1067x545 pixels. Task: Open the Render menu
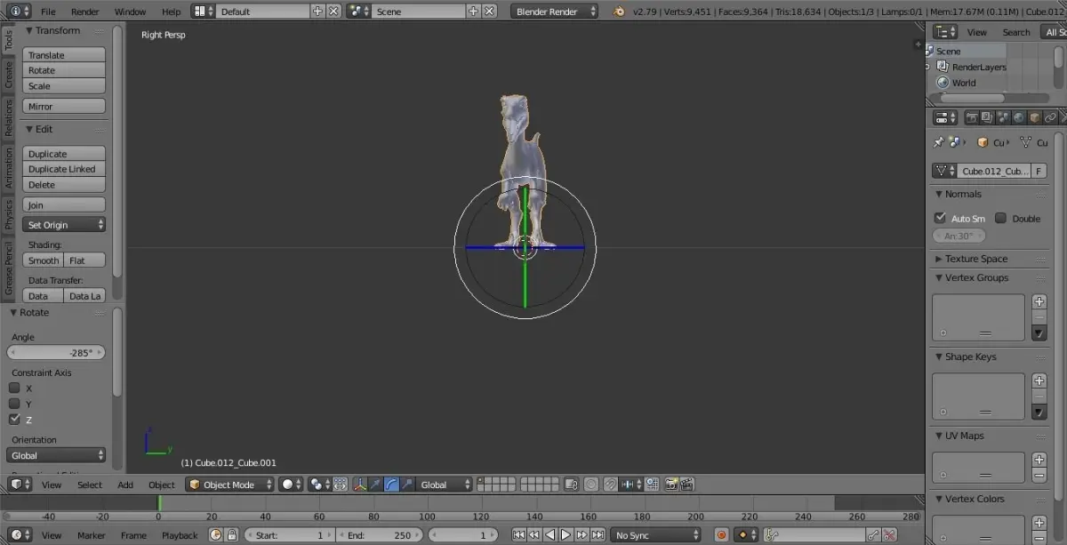85,12
